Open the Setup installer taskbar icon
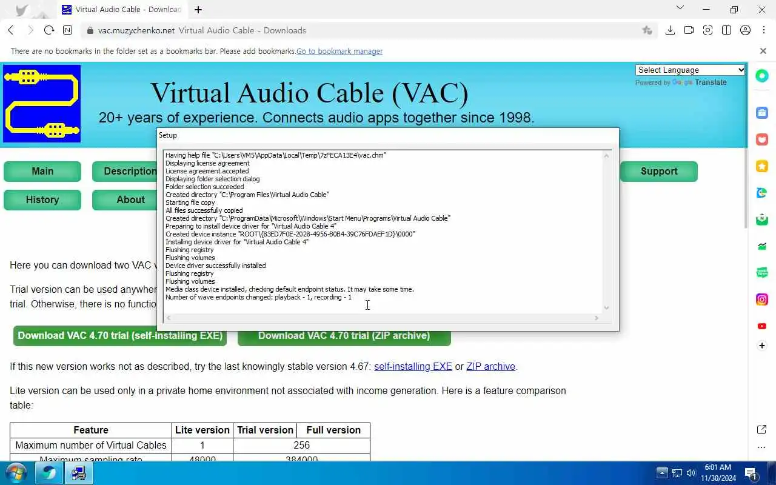 coord(79,473)
